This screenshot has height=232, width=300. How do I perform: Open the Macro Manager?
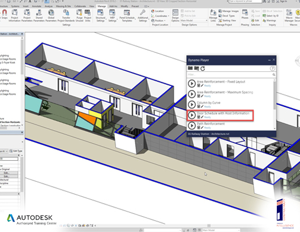pos(289,15)
